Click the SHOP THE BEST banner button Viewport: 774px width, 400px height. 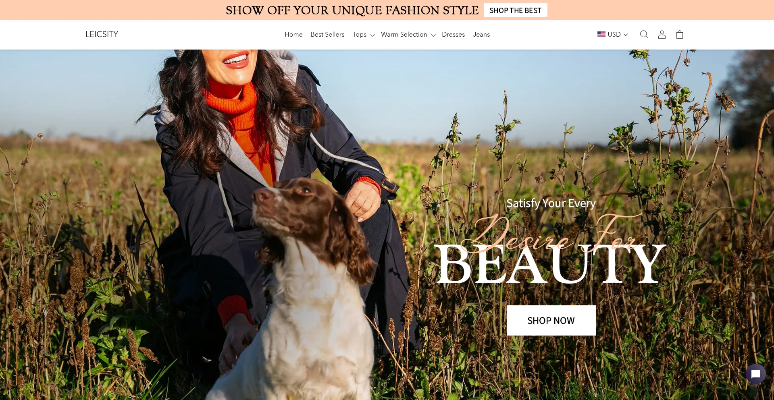click(x=515, y=10)
